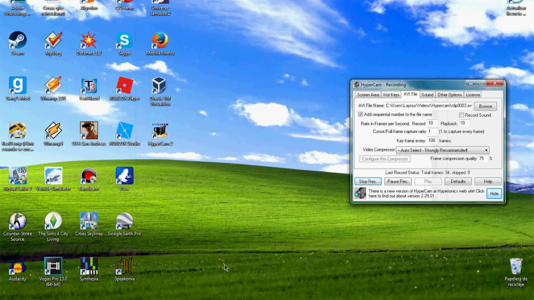Click the Defaults button
This screenshot has width=534, height=300.
point(458,182)
